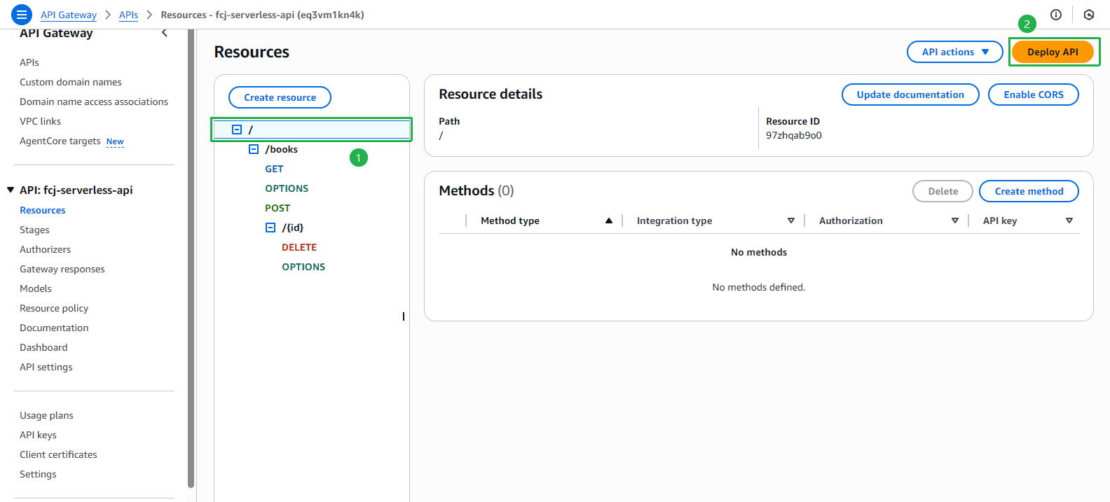Collapse the API Gateway sidebar arrow
The width and height of the screenshot is (1110, 502).
165,33
